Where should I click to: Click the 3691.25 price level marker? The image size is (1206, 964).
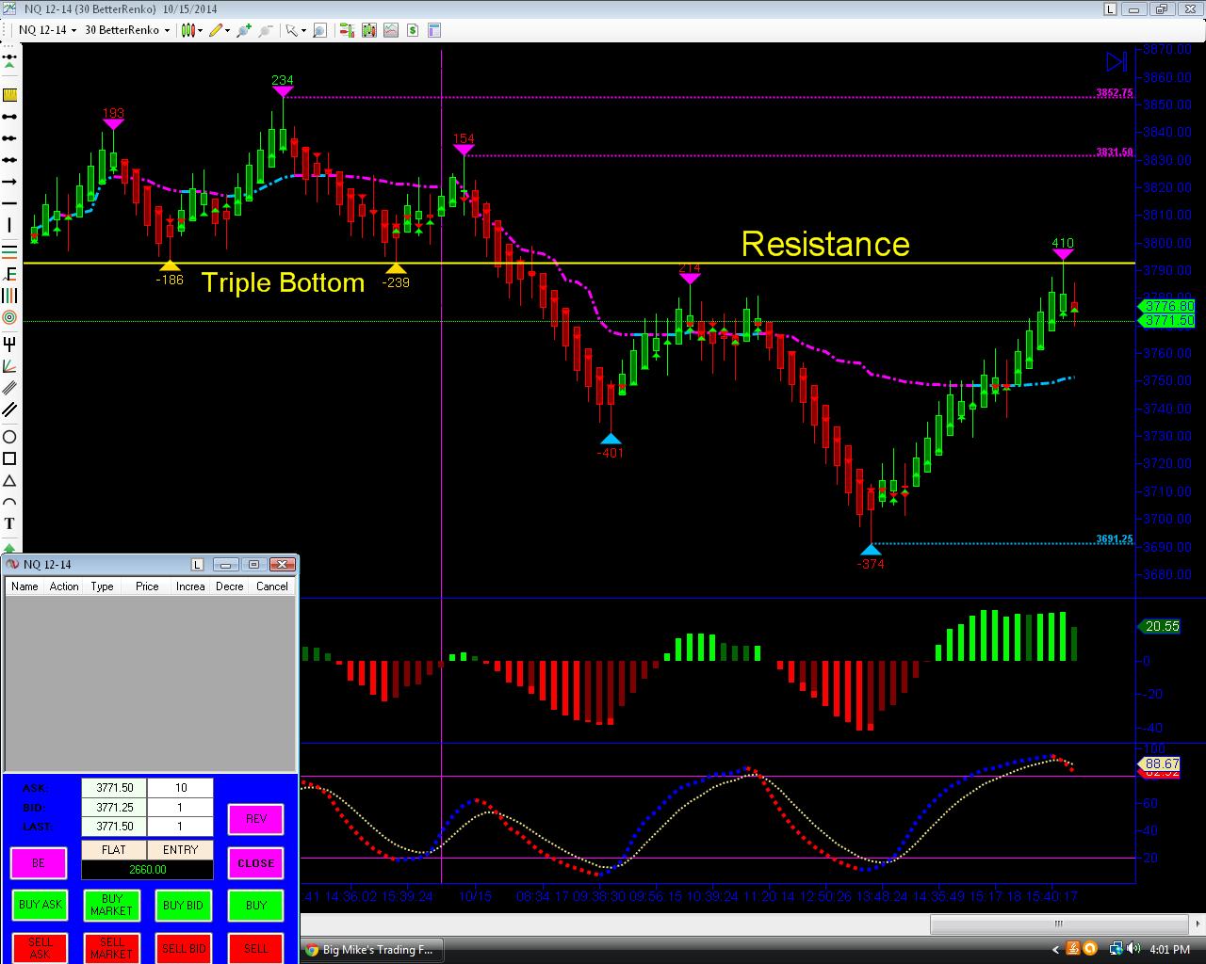tap(1115, 539)
